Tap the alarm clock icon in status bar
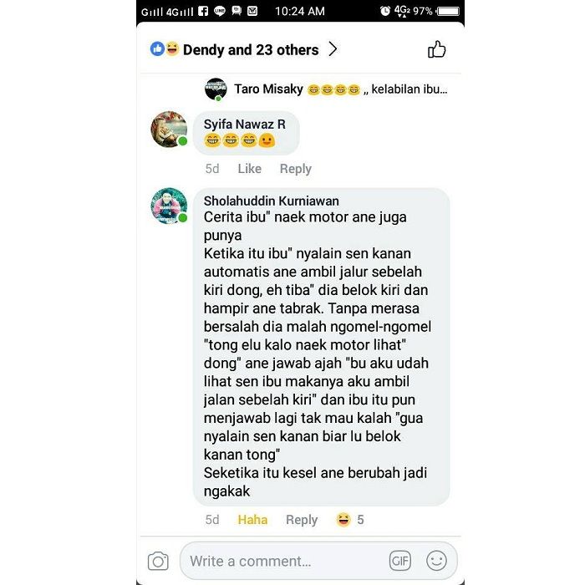Viewport: 585px width, 585px height. click(384, 11)
